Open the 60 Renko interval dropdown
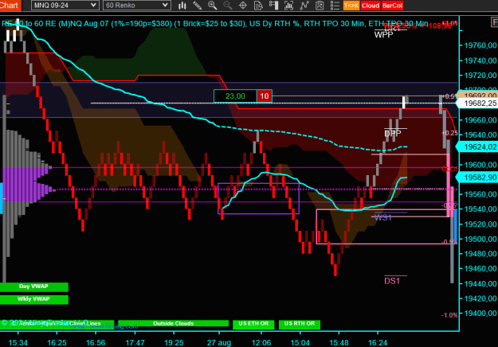Viewport: 498px width, 347px height. [137, 5]
